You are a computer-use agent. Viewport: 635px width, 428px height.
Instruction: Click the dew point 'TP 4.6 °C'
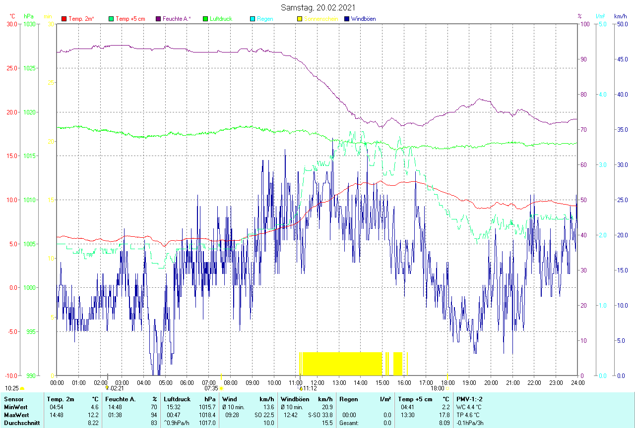pyautogui.click(x=468, y=415)
